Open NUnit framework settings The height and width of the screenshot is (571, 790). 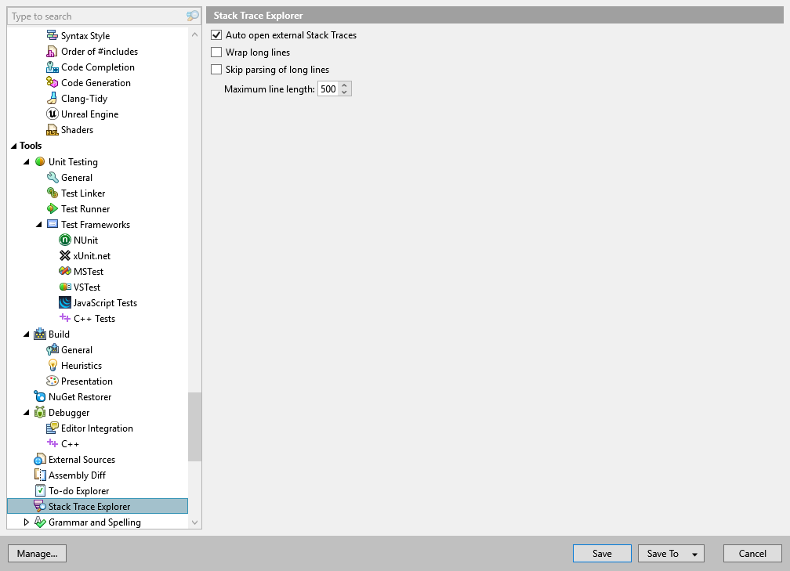click(65, 240)
